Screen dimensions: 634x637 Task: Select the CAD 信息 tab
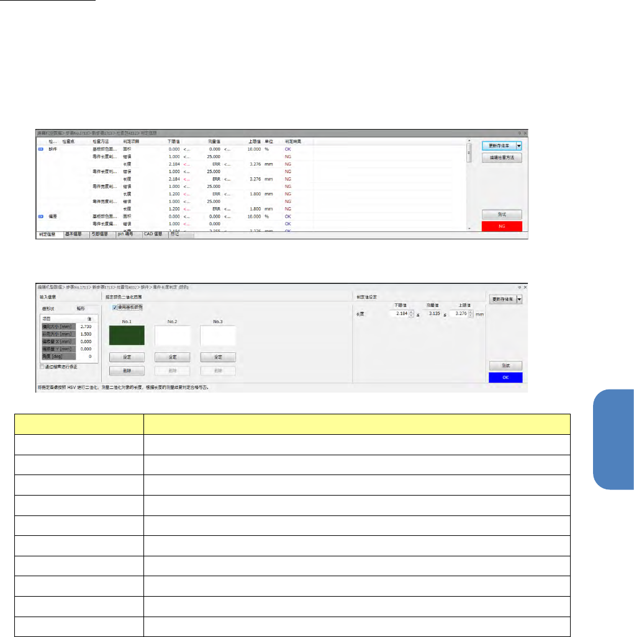click(153, 234)
